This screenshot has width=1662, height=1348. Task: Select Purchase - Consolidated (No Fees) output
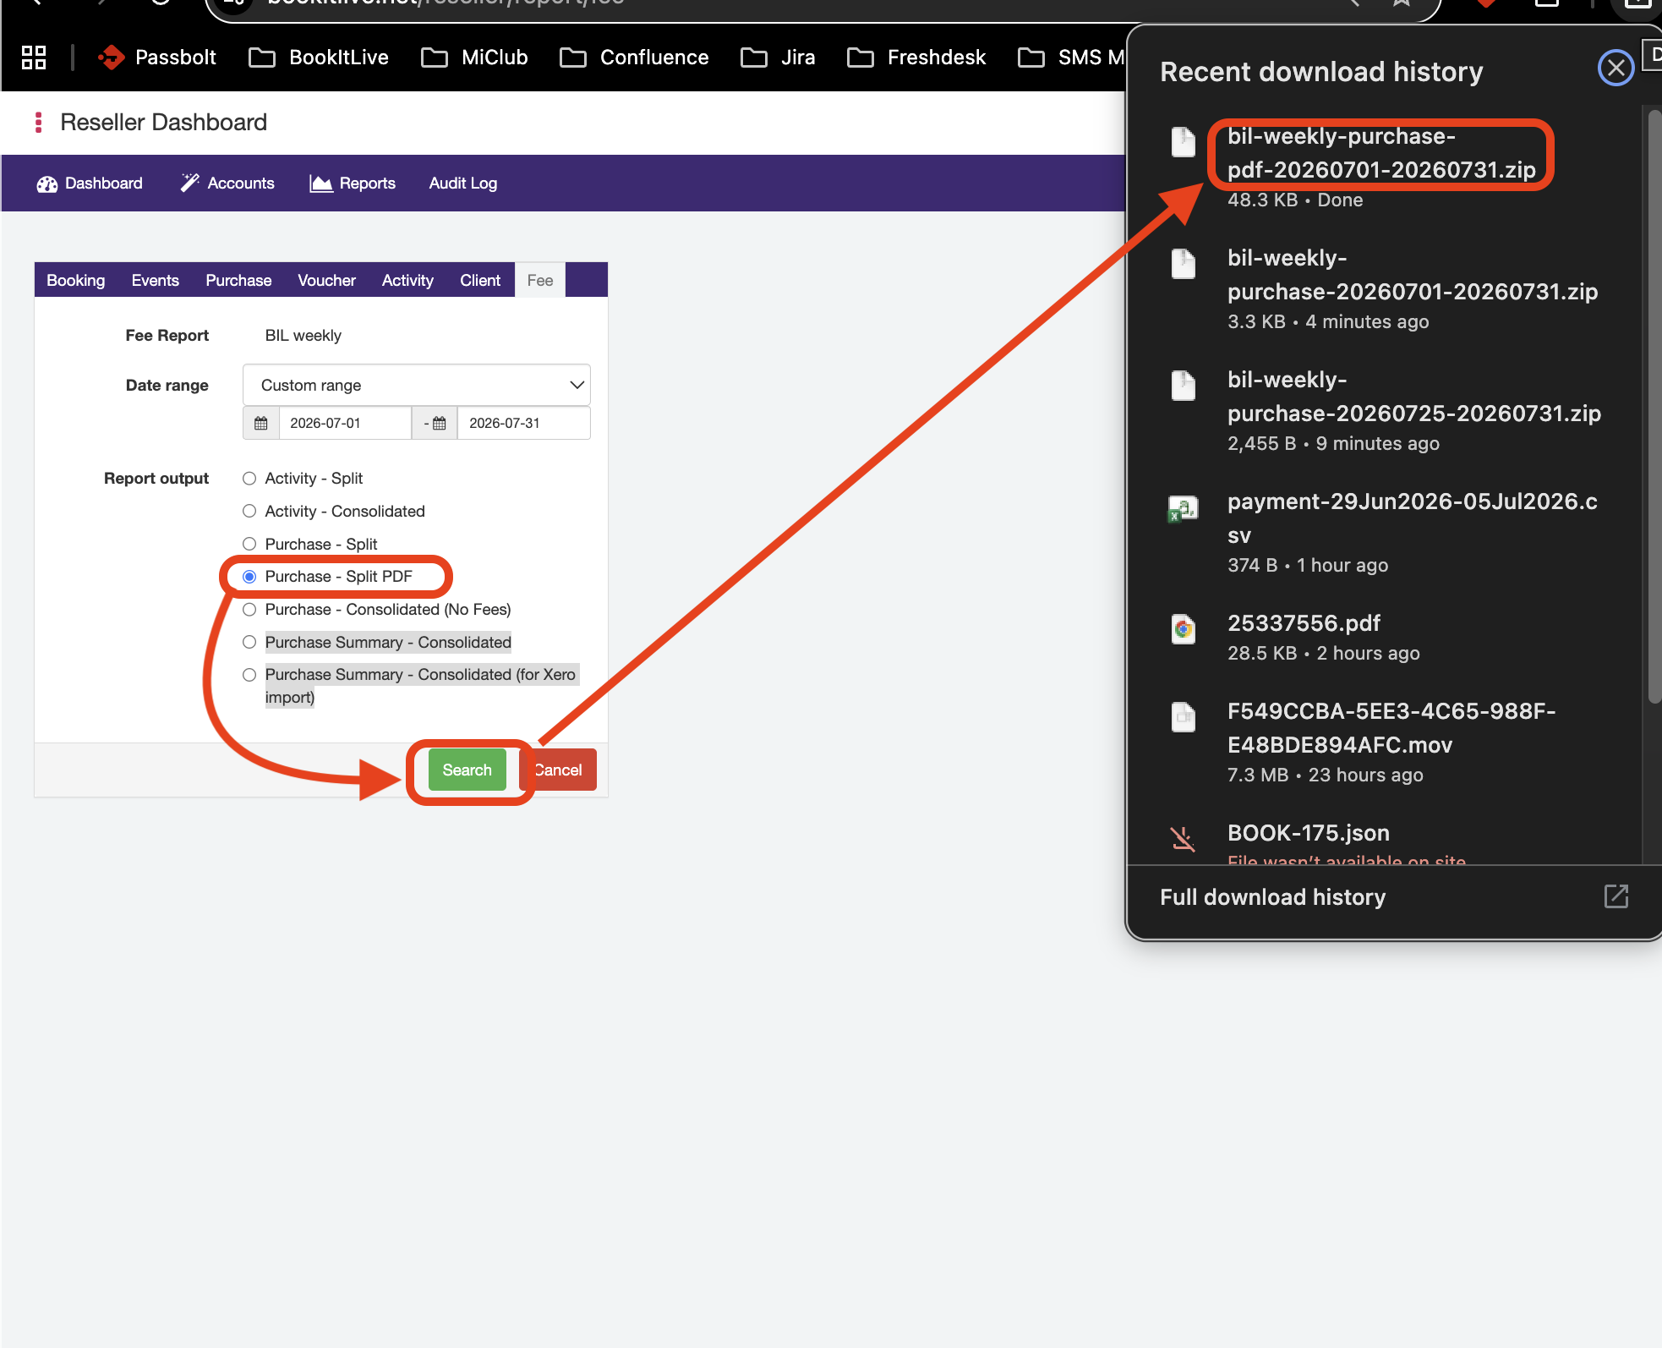pyautogui.click(x=249, y=610)
